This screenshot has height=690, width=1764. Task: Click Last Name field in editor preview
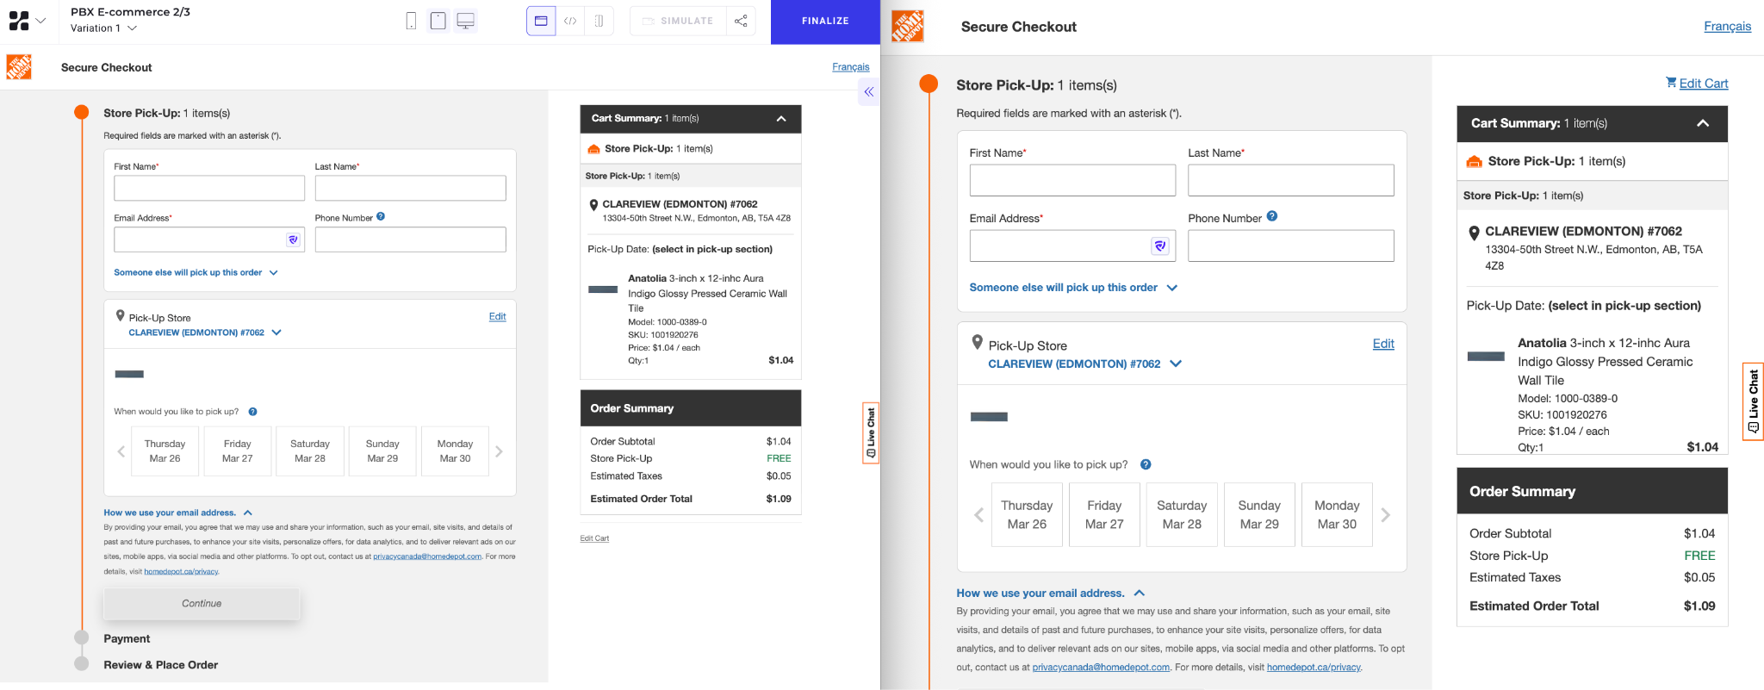tap(410, 188)
